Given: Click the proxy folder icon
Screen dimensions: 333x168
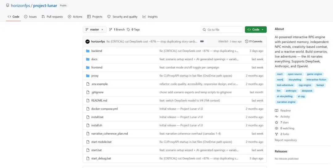Looking at the screenshot, I should (88, 76).
